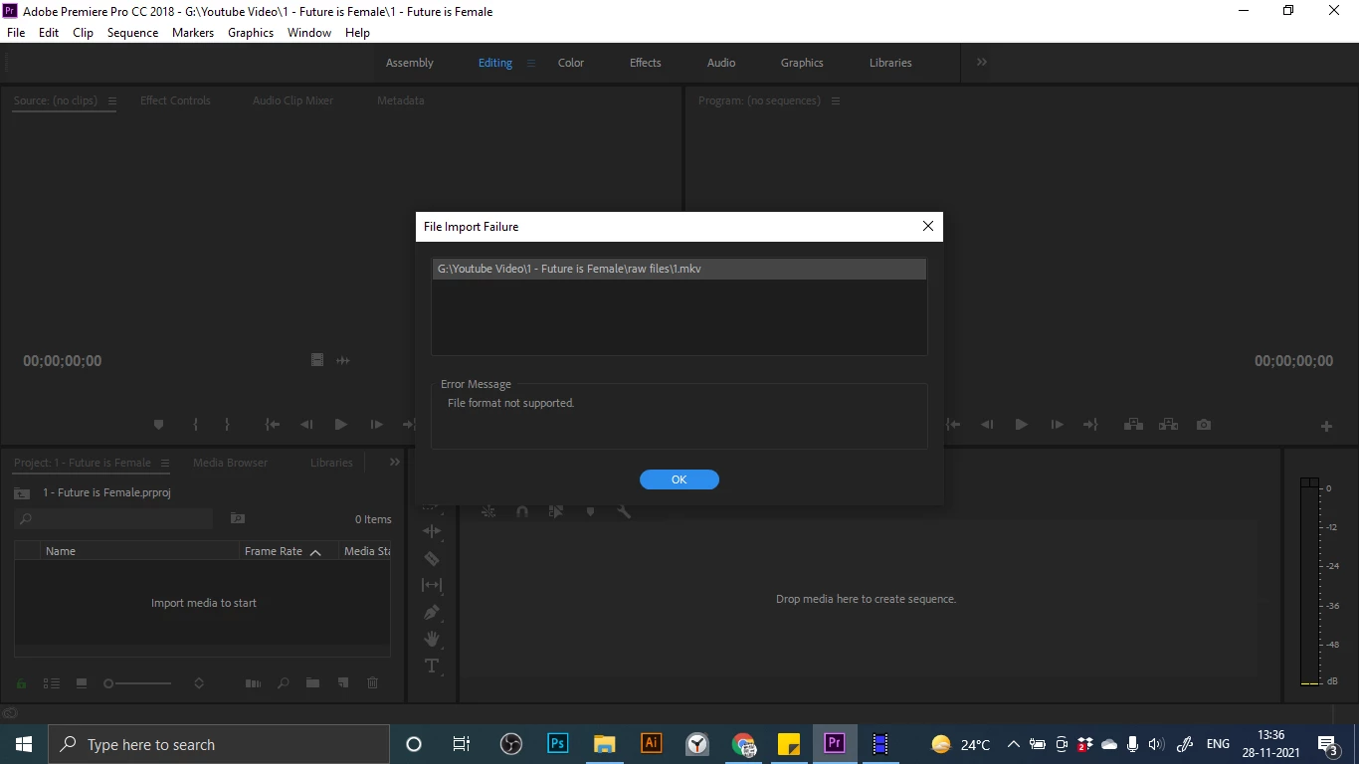Screen dimensions: 1359x764
Task: Open the Markers menu
Action: (193, 33)
